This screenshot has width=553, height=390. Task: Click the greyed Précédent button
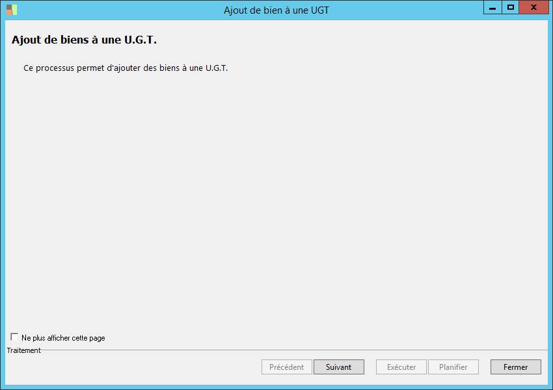pyautogui.click(x=287, y=367)
